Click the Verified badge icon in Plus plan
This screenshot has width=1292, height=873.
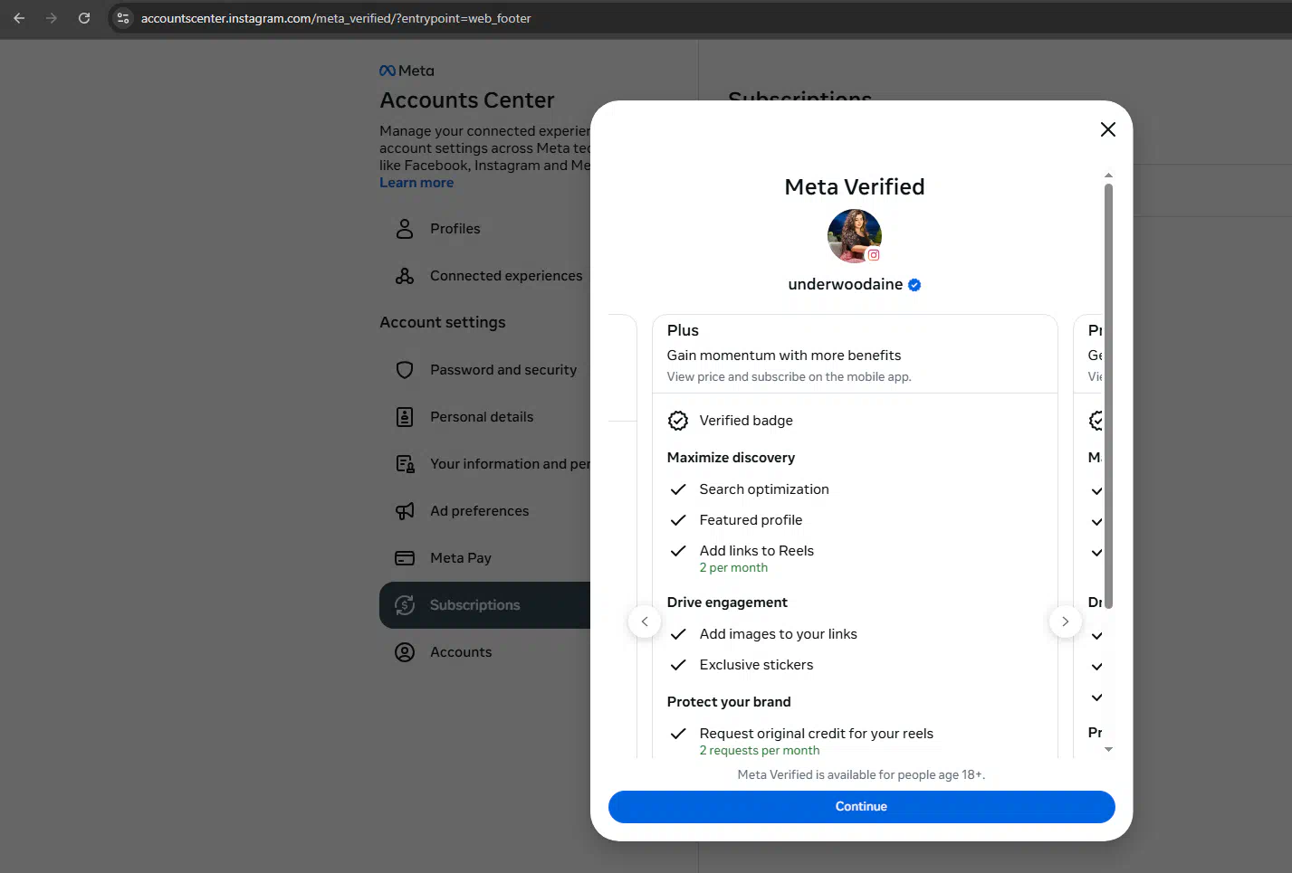678,421
